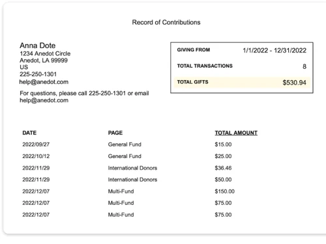Image resolution: width=326 pixels, height=244 pixels.
Task: Click the date in the $50.00 row
Action: pyautogui.click(x=36, y=180)
